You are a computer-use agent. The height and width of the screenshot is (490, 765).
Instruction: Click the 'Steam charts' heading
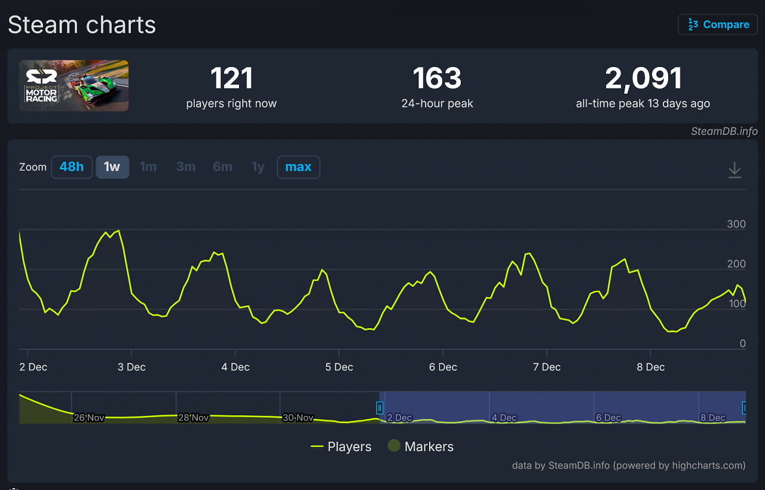[82, 25]
